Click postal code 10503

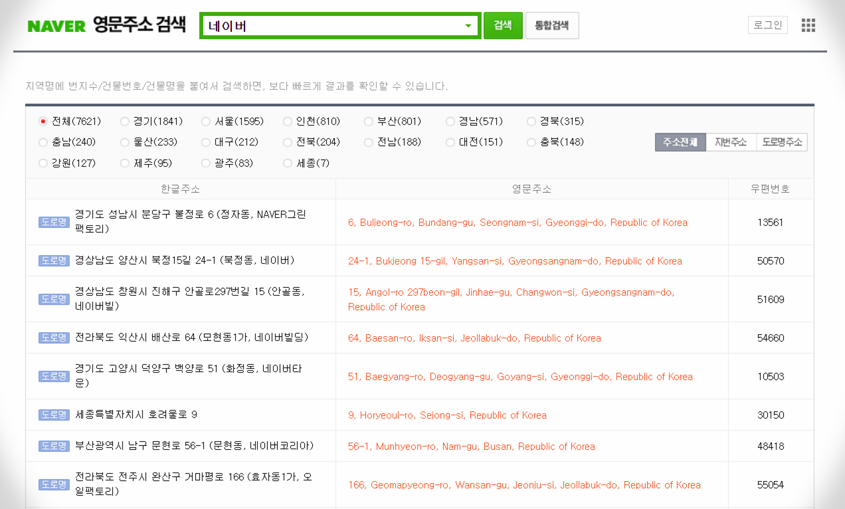(771, 377)
